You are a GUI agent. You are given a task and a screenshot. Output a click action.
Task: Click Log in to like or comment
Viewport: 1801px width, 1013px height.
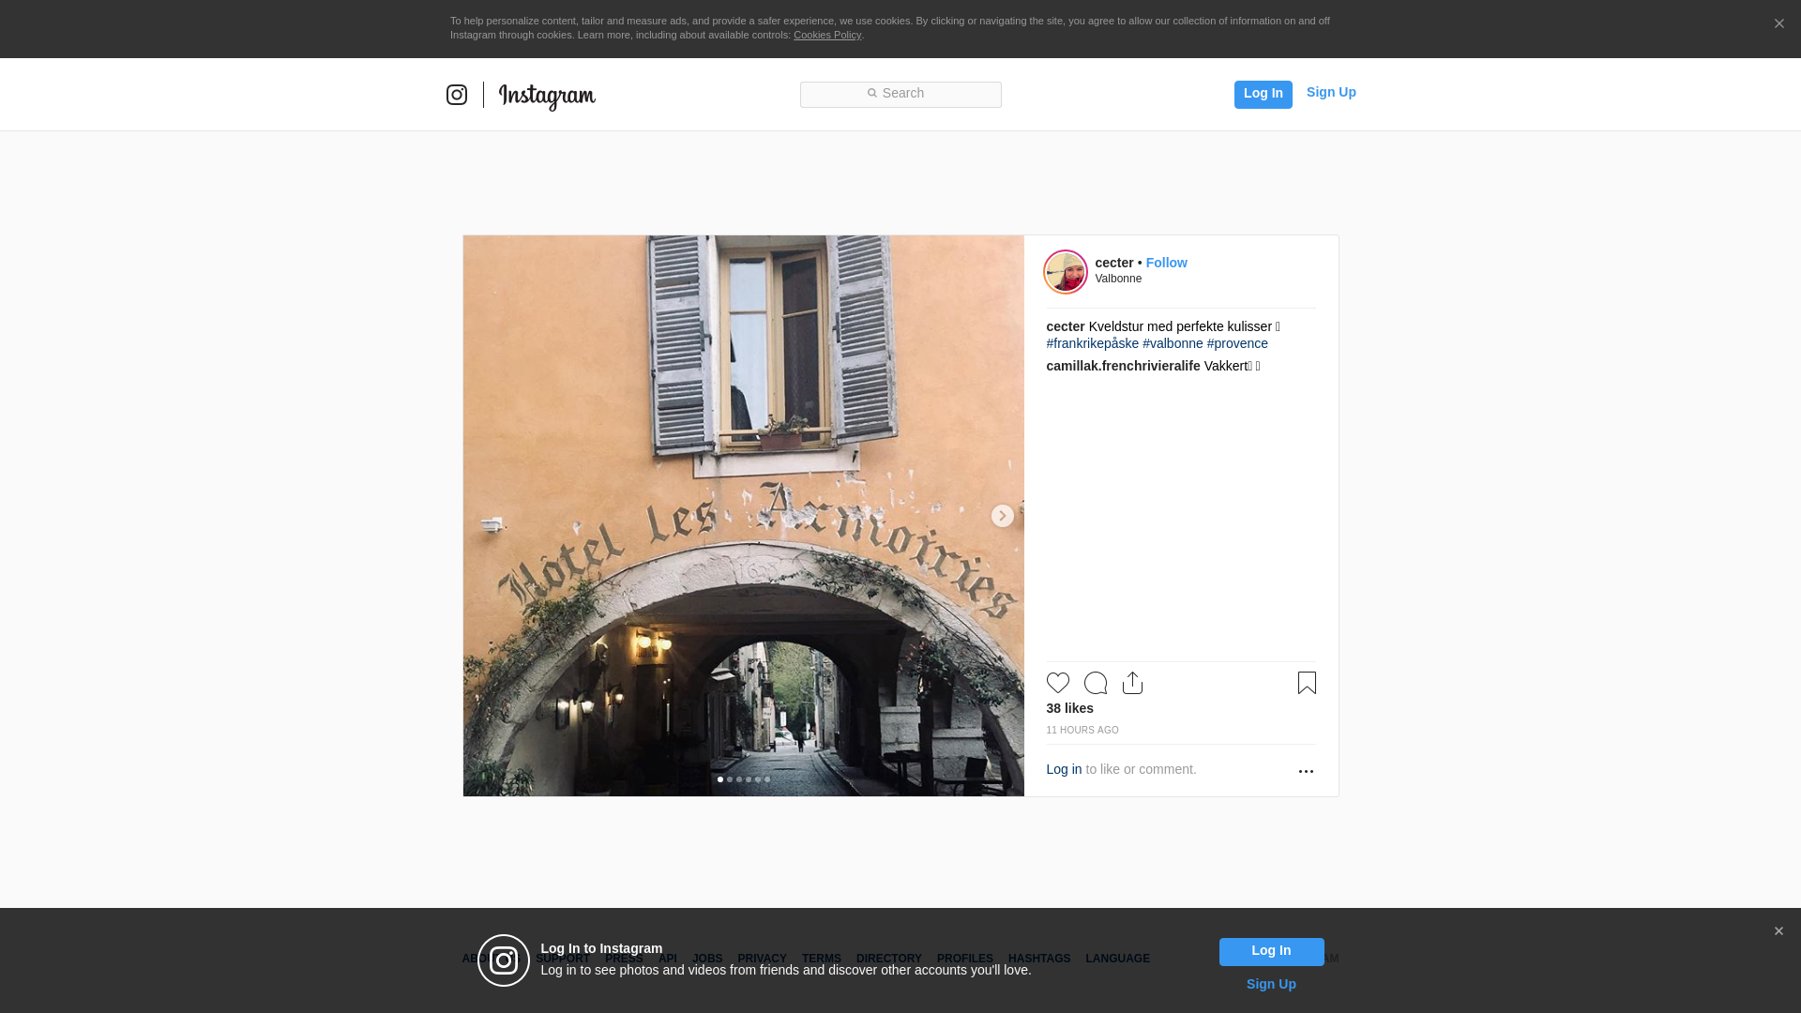(1064, 769)
